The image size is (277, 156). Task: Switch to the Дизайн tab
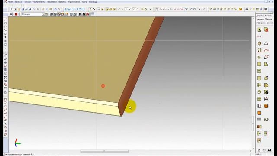coord(260,16)
